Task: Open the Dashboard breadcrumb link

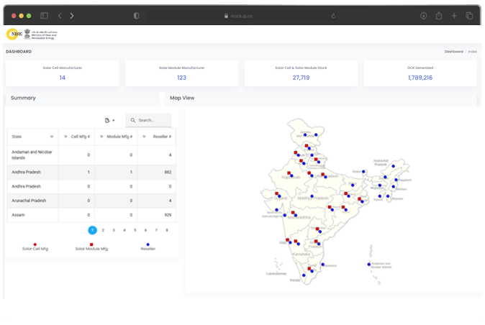Action: pyautogui.click(x=454, y=52)
